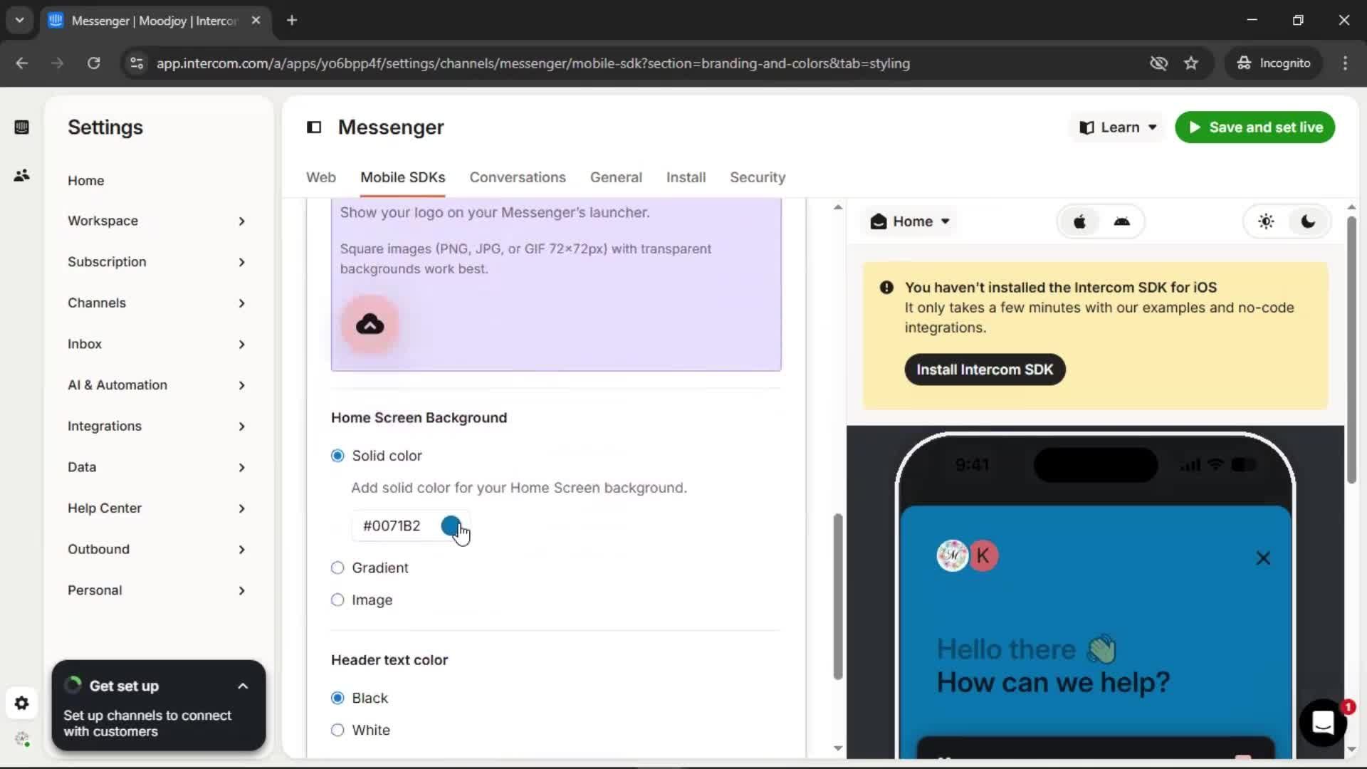Open the Home preview screen dropdown

(910, 221)
